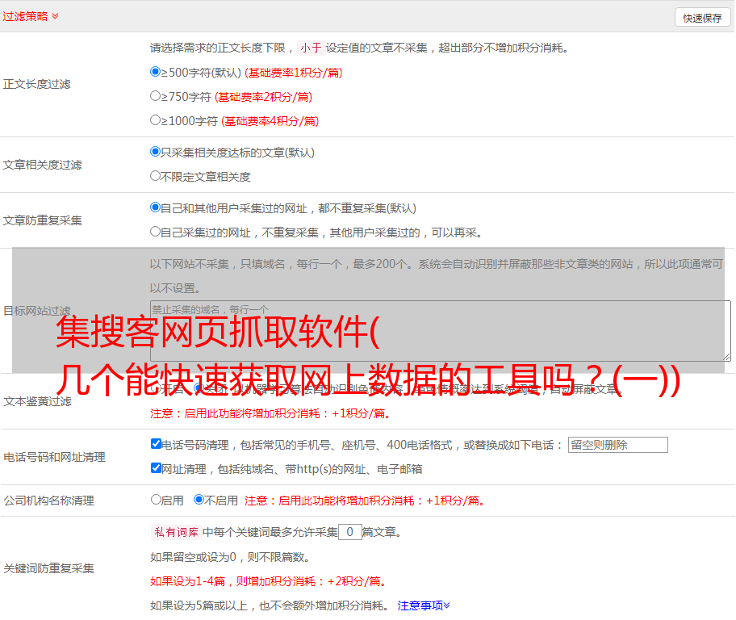Select 自己和其他用户采集过的网址 no-repeat option

156,207
